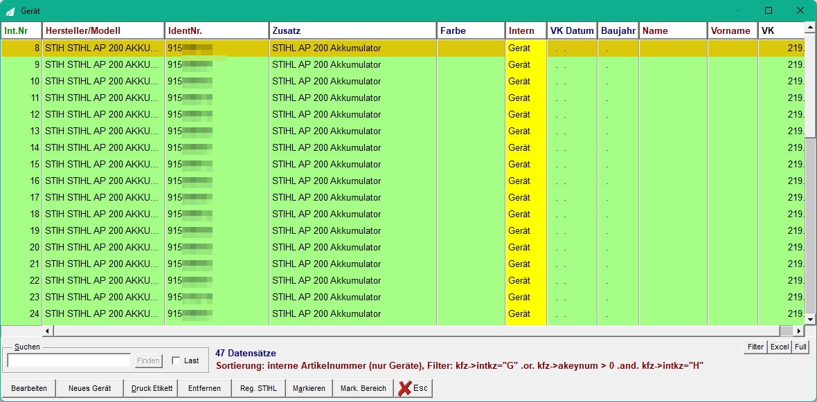
Task: Open Bearbeiten to edit the device
Action: (28, 388)
